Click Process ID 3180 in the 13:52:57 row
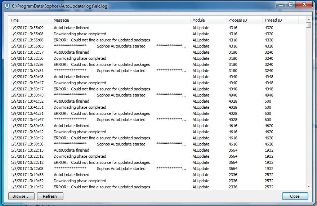 tap(233, 52)
